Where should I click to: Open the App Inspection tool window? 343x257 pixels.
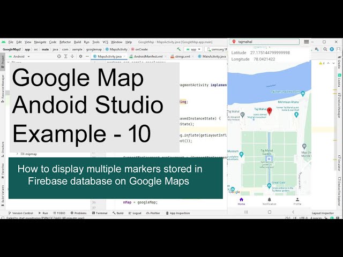click(177, 213)
